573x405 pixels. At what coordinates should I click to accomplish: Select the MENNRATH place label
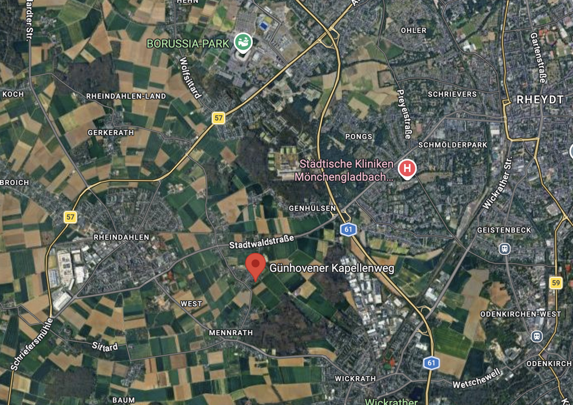[x=230, y=333]
